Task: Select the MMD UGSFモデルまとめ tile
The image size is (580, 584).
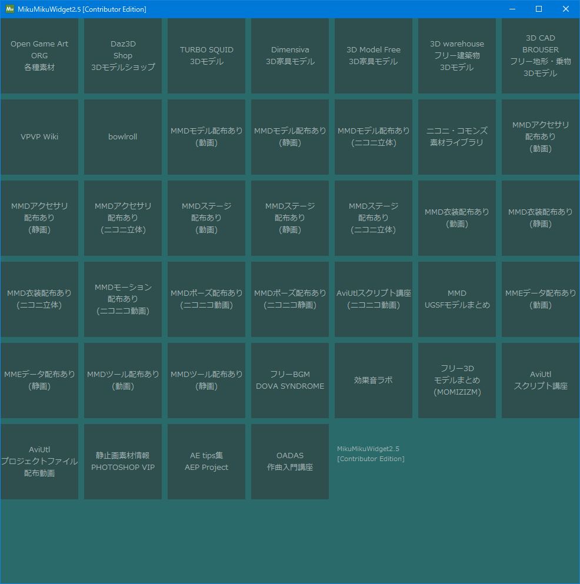Action: (x=457, y=299)
